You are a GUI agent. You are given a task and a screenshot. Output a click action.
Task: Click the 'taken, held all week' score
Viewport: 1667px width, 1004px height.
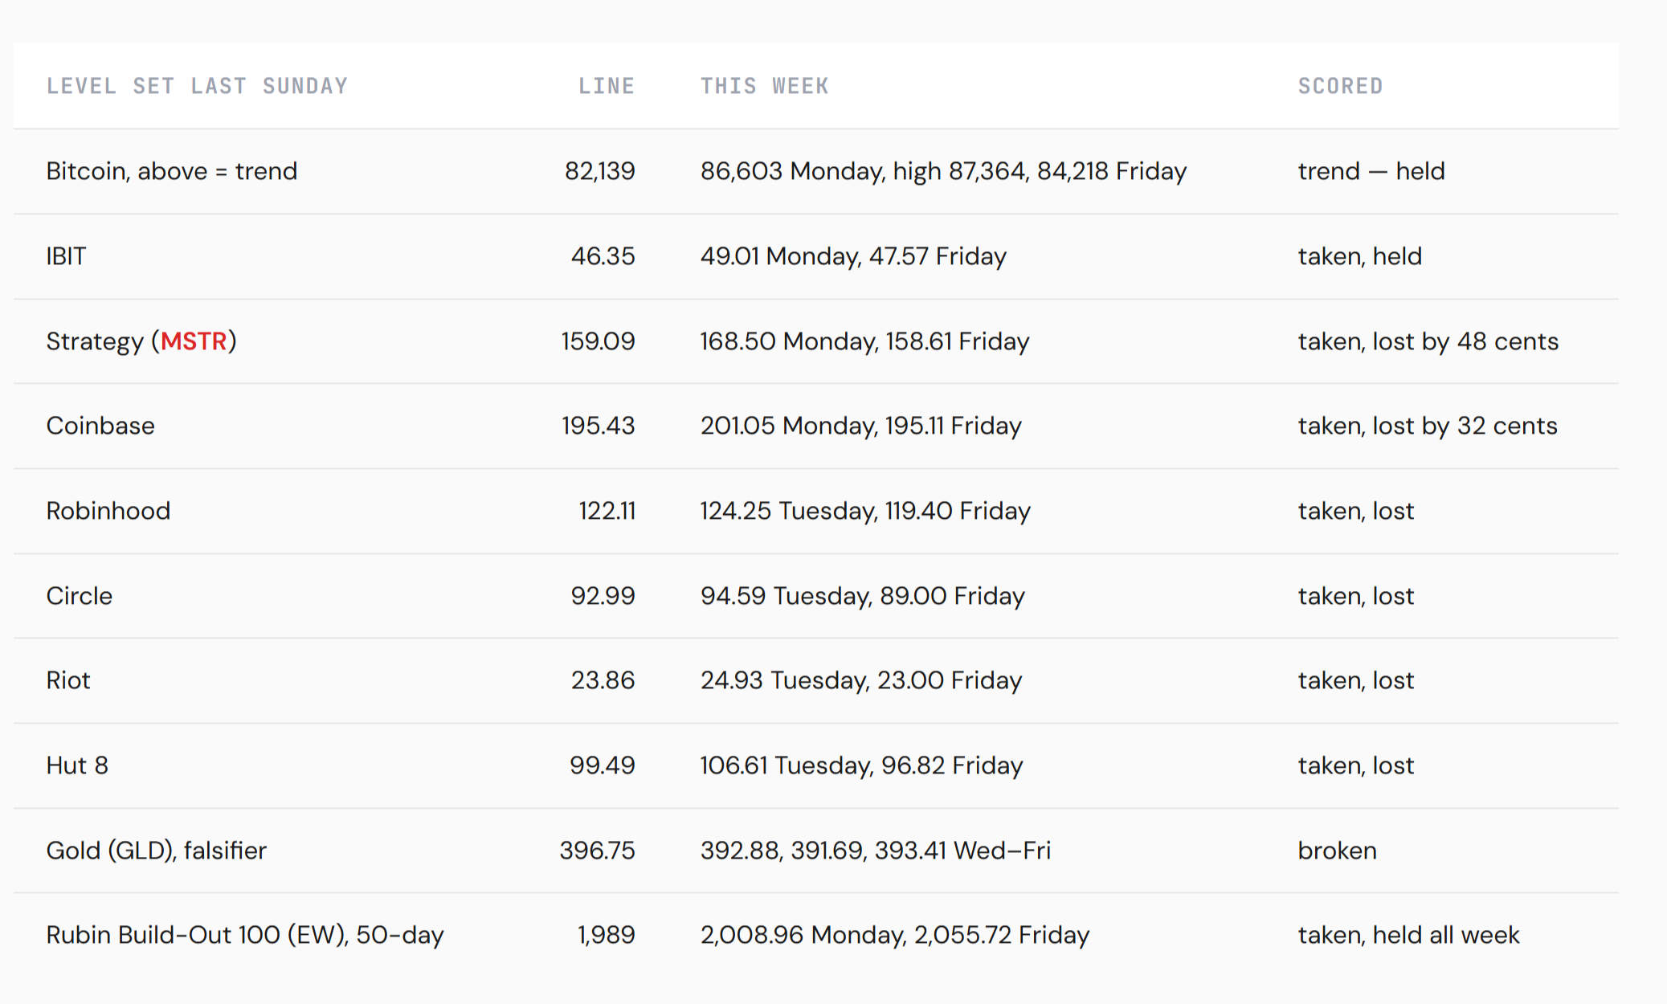[x=1408, y=935]
